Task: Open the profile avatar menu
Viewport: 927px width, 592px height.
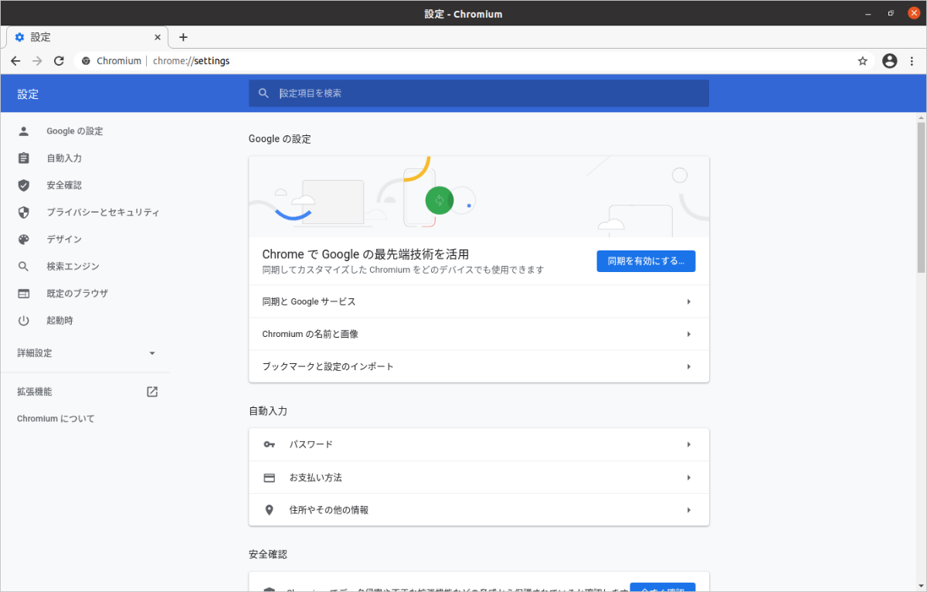Action: 890,61
